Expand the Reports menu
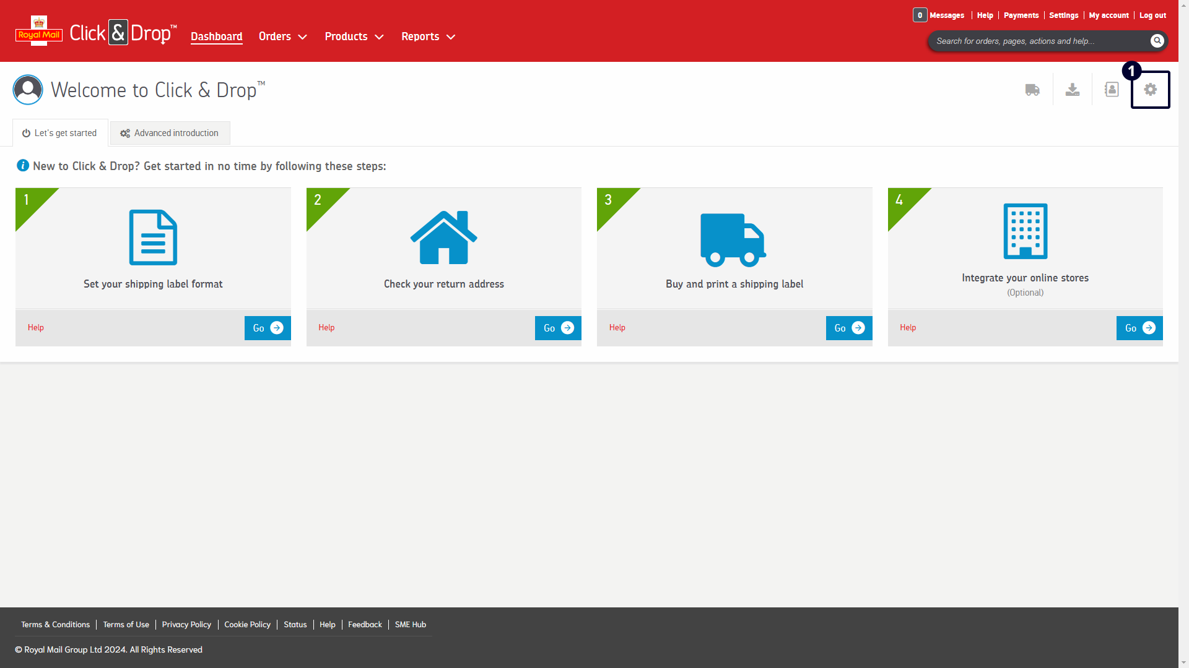Image resolution: width=1189 pixels, height=668 pixels. (429, 36)
